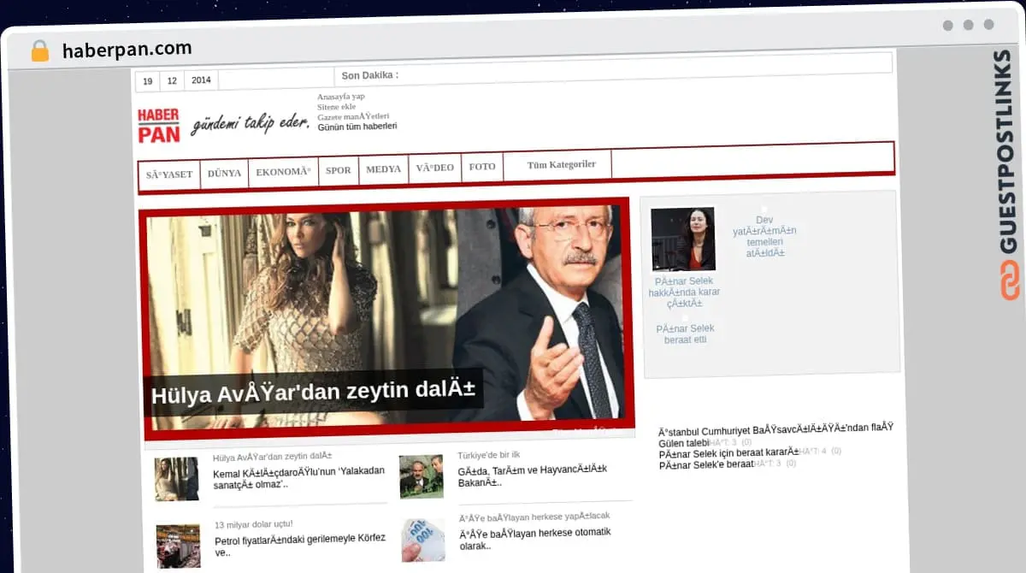Click the Sitene ekle link

coord(336,107)
